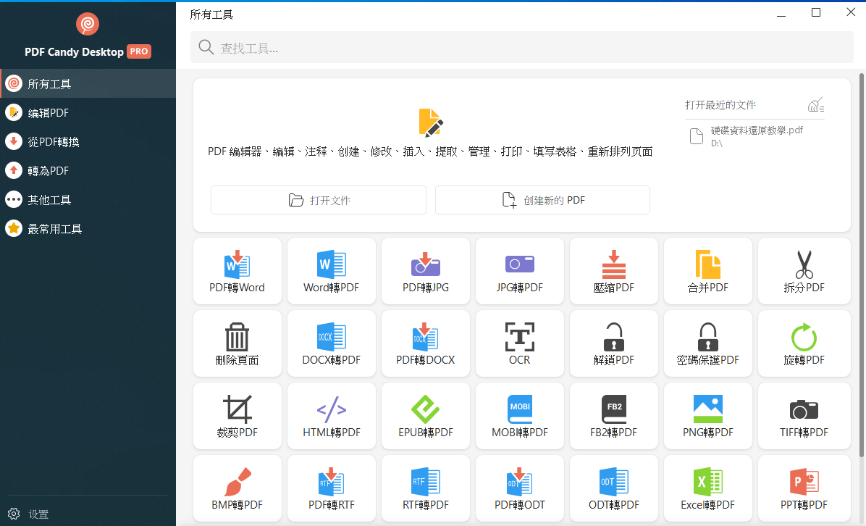This screenshot has height=526, width=866.
Task: Open the RTF轉PDF tool
Action: pos(425,488)
